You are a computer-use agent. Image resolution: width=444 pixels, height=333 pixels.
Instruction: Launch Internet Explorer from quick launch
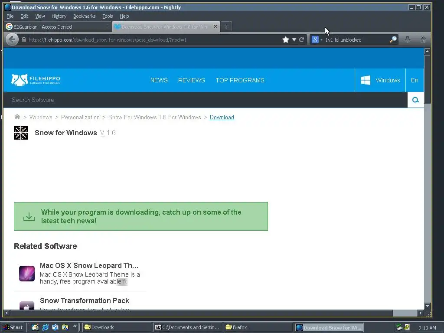[x=45, y=327]
